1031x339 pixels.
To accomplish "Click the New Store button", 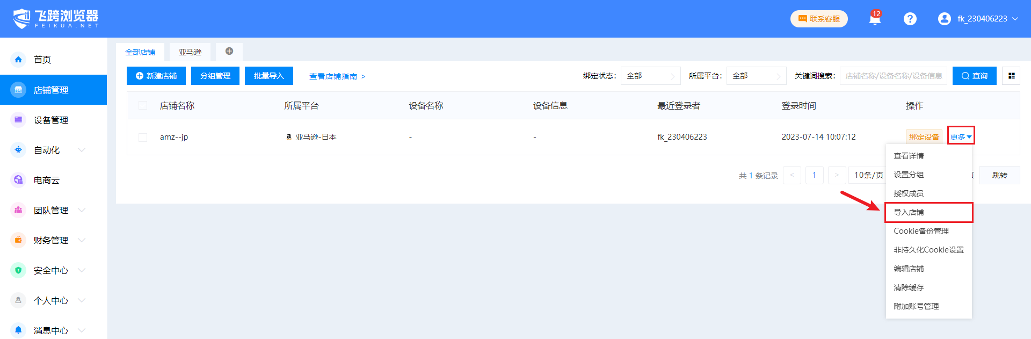I will 156,76.
